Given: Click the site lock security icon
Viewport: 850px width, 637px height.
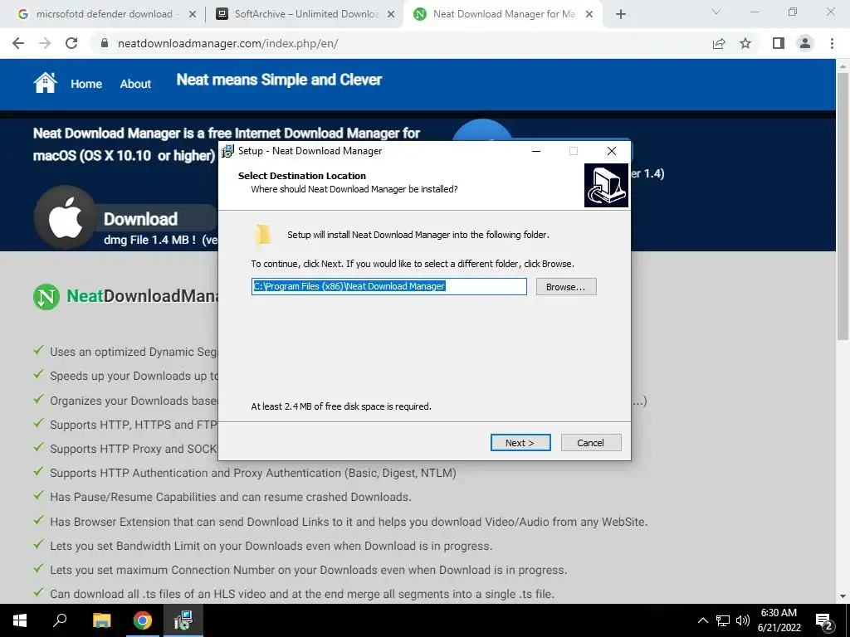Looking at the screenshot, I should tap(105, 43).
